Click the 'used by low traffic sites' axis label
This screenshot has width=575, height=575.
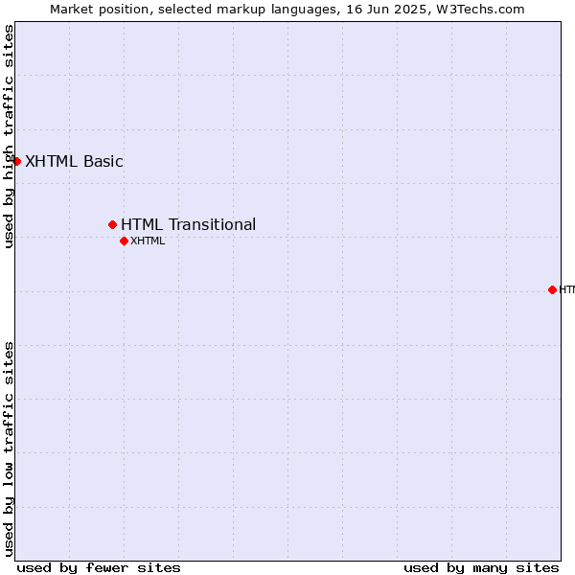[9, 449]
